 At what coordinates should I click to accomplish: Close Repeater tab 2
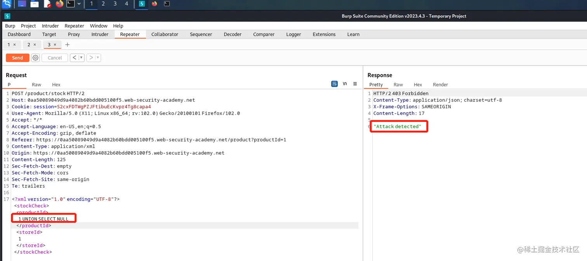(x=35, y=45)
